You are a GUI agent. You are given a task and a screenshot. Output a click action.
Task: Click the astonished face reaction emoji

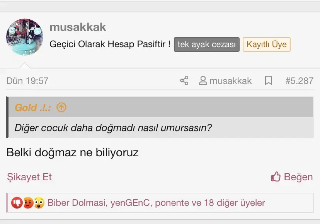click(x=39, y=203)
